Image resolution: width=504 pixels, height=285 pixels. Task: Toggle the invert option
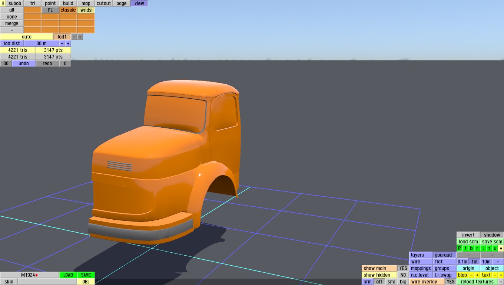468,235
